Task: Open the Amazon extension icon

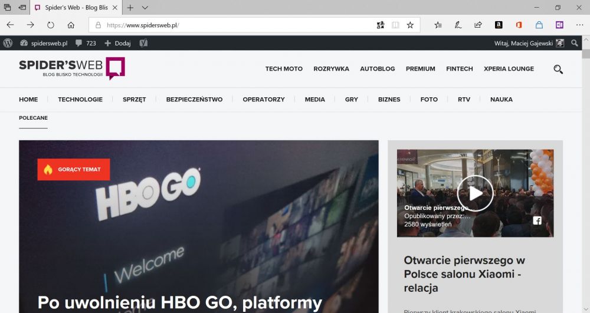Action: [499, 25]
